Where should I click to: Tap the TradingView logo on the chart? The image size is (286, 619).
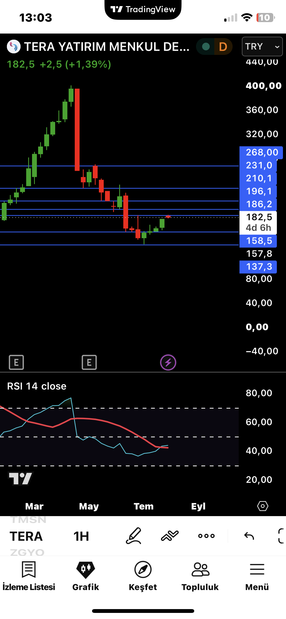20,478
